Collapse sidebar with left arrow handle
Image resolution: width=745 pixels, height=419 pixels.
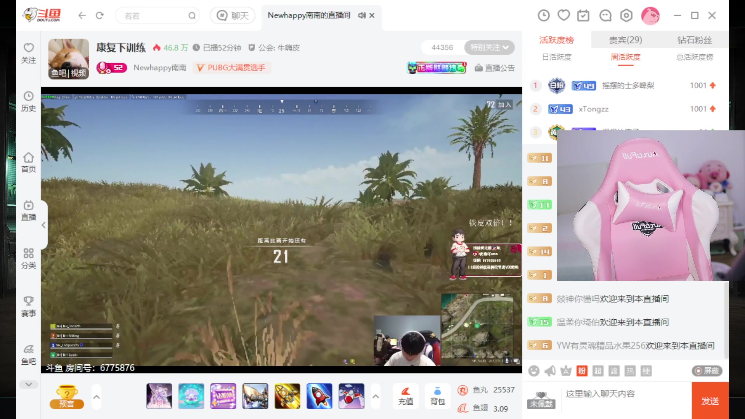44,225
